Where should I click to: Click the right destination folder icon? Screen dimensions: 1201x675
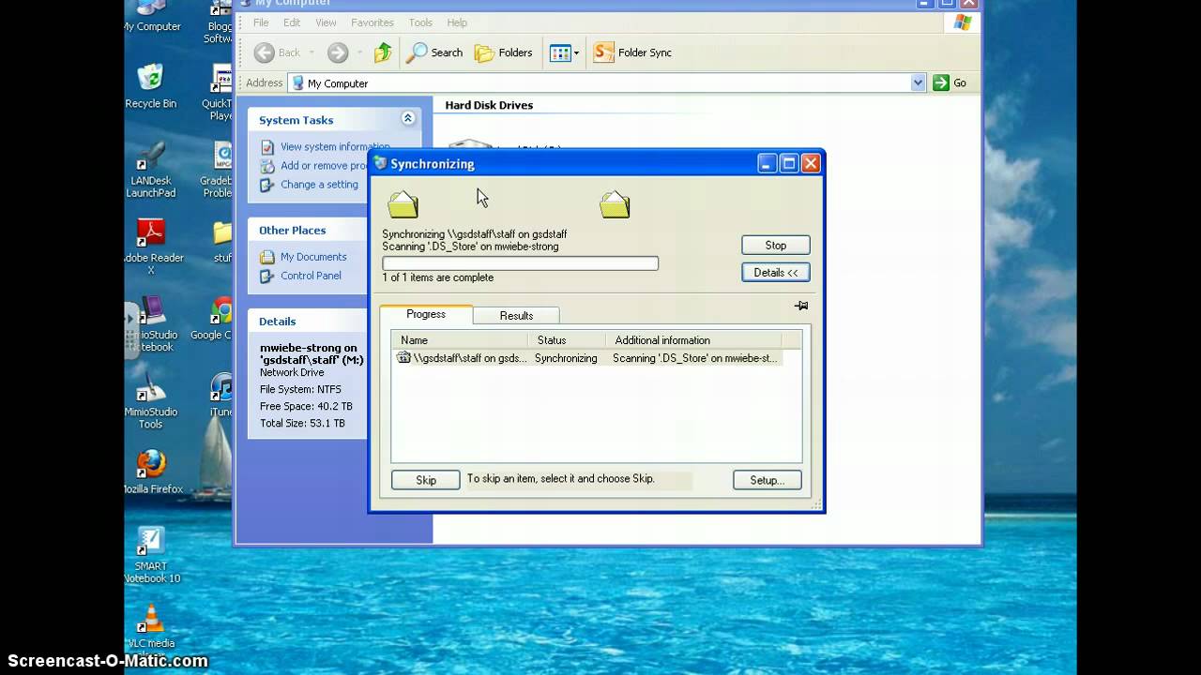(615, 204)
